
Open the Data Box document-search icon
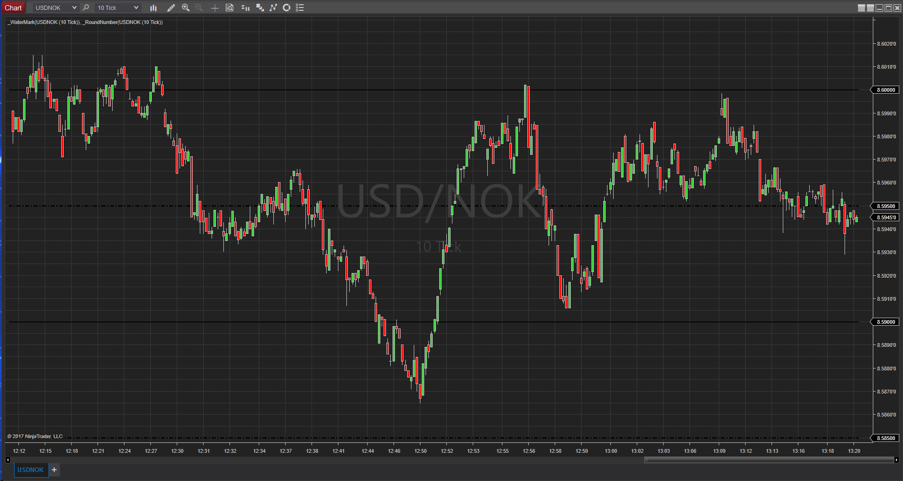tap(230, 8)
